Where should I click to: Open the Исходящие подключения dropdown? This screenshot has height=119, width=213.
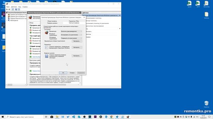coord(71,38)
